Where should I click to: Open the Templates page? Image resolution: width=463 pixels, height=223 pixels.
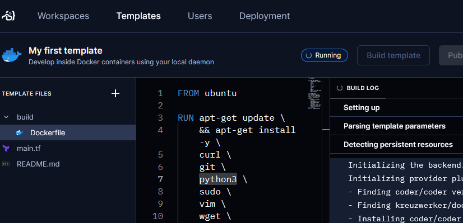point(138,16)
